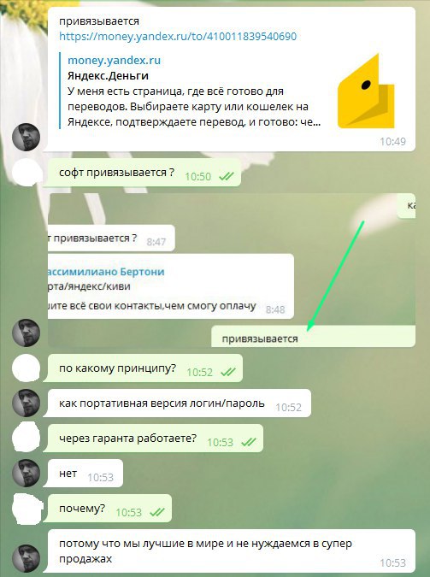Screen dimensions: 430x577
Task: Click the money.yandex.ru preview title
Action: pos(115,61)
